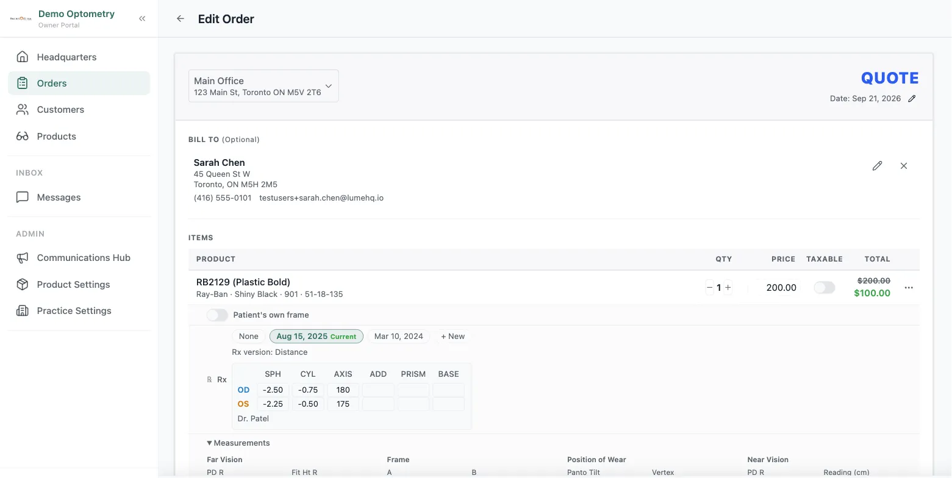952x478 pixels.
Task: Collapse the sidebar with the double chevron
Action: (142, 19)
